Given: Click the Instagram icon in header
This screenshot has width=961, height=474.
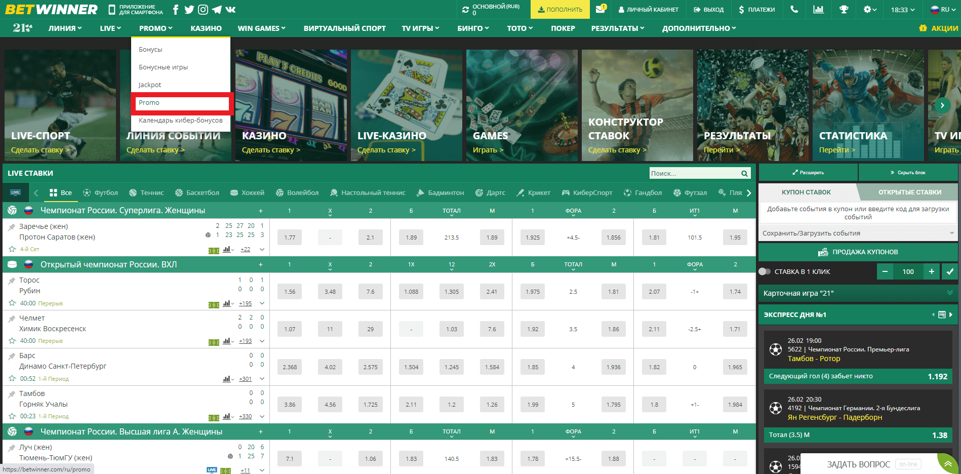Looking at the screenshot, I should 203,10.
